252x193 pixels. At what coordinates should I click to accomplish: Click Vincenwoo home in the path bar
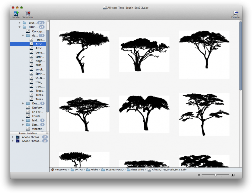[x=59, y=170]
